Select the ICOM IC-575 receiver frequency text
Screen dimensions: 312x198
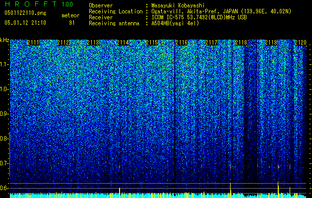click(199, 17)
